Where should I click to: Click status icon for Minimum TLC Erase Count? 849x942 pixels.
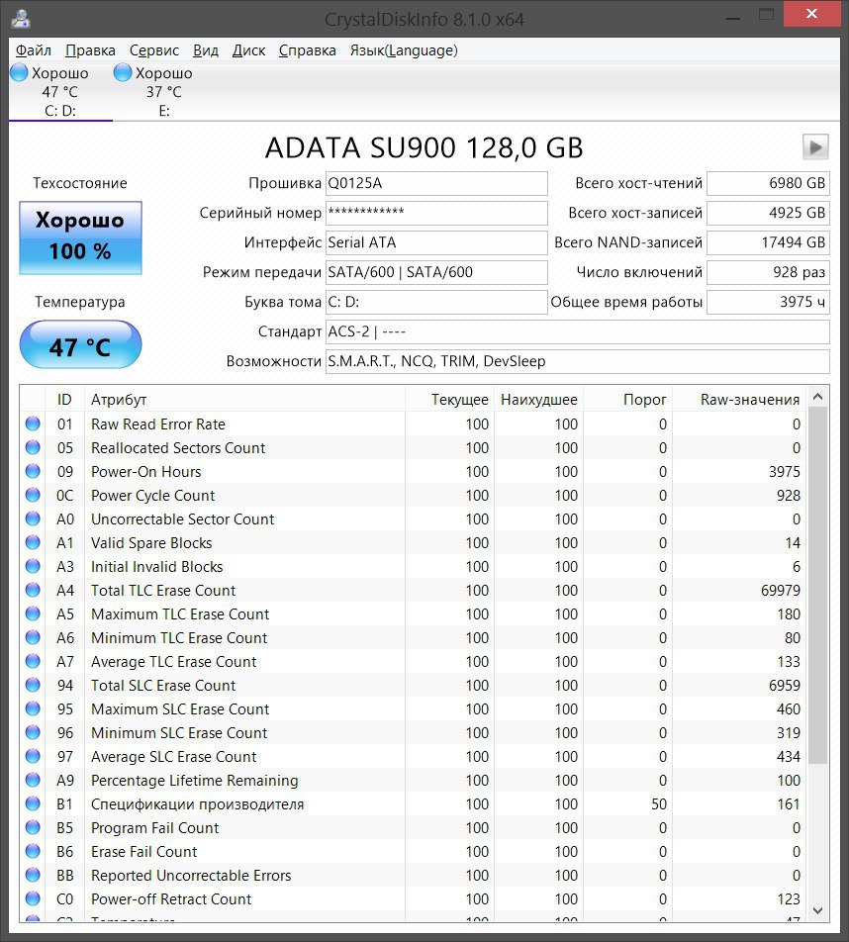coord(33,637)
